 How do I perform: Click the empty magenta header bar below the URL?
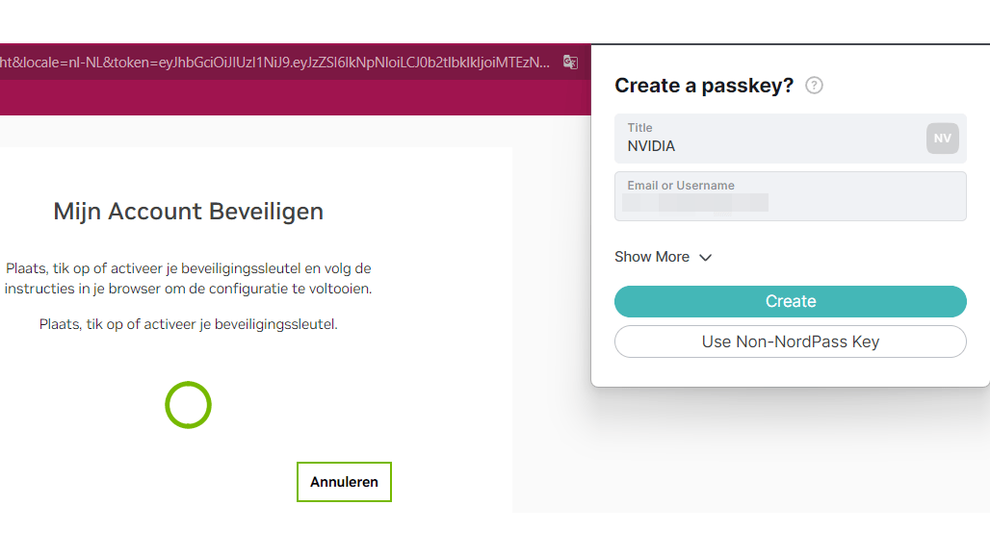(x=289, y=98)
